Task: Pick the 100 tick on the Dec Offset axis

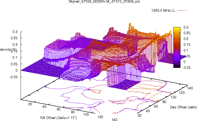Action: click(x=173, y=97)
